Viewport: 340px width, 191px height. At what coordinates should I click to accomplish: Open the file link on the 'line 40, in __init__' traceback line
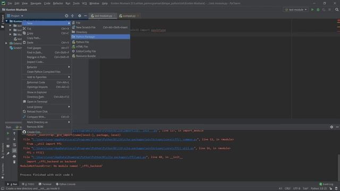[89, 157]
